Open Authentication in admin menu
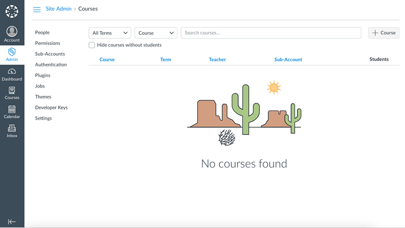405x228 pixels. coord(51,64)
